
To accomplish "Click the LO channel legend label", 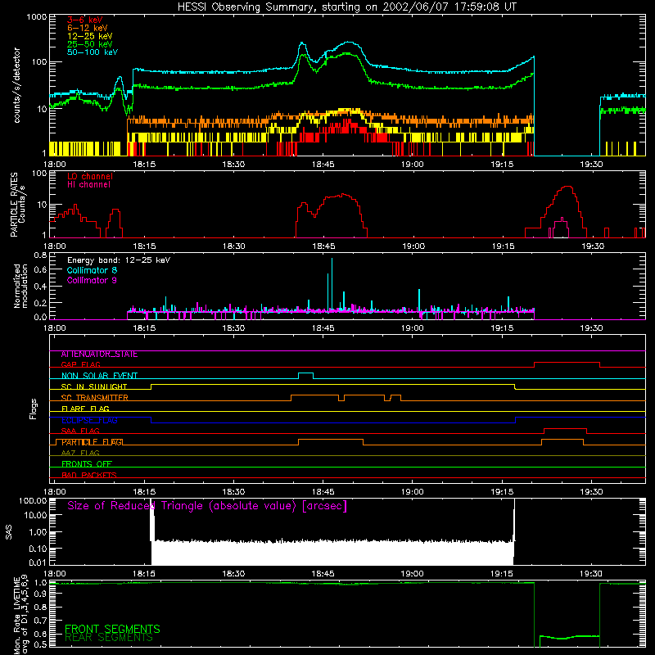I will point(90,176).
